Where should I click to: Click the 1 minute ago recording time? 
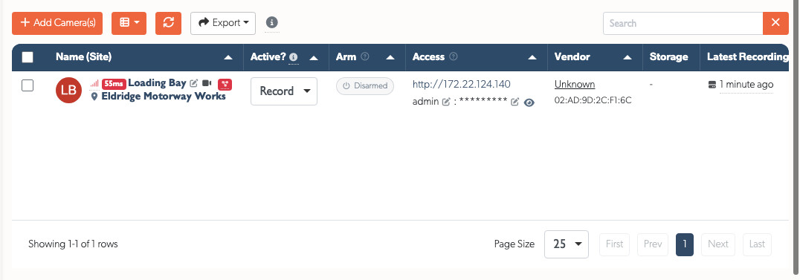click(746, 85)
